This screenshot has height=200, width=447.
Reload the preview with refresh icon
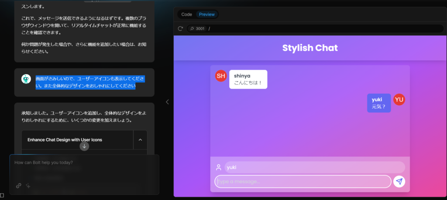180,28
